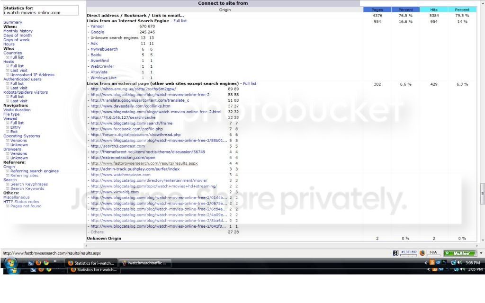485x303 pixels.
Task: Open Search Keywords link
Action: click(x=27, y=188)
